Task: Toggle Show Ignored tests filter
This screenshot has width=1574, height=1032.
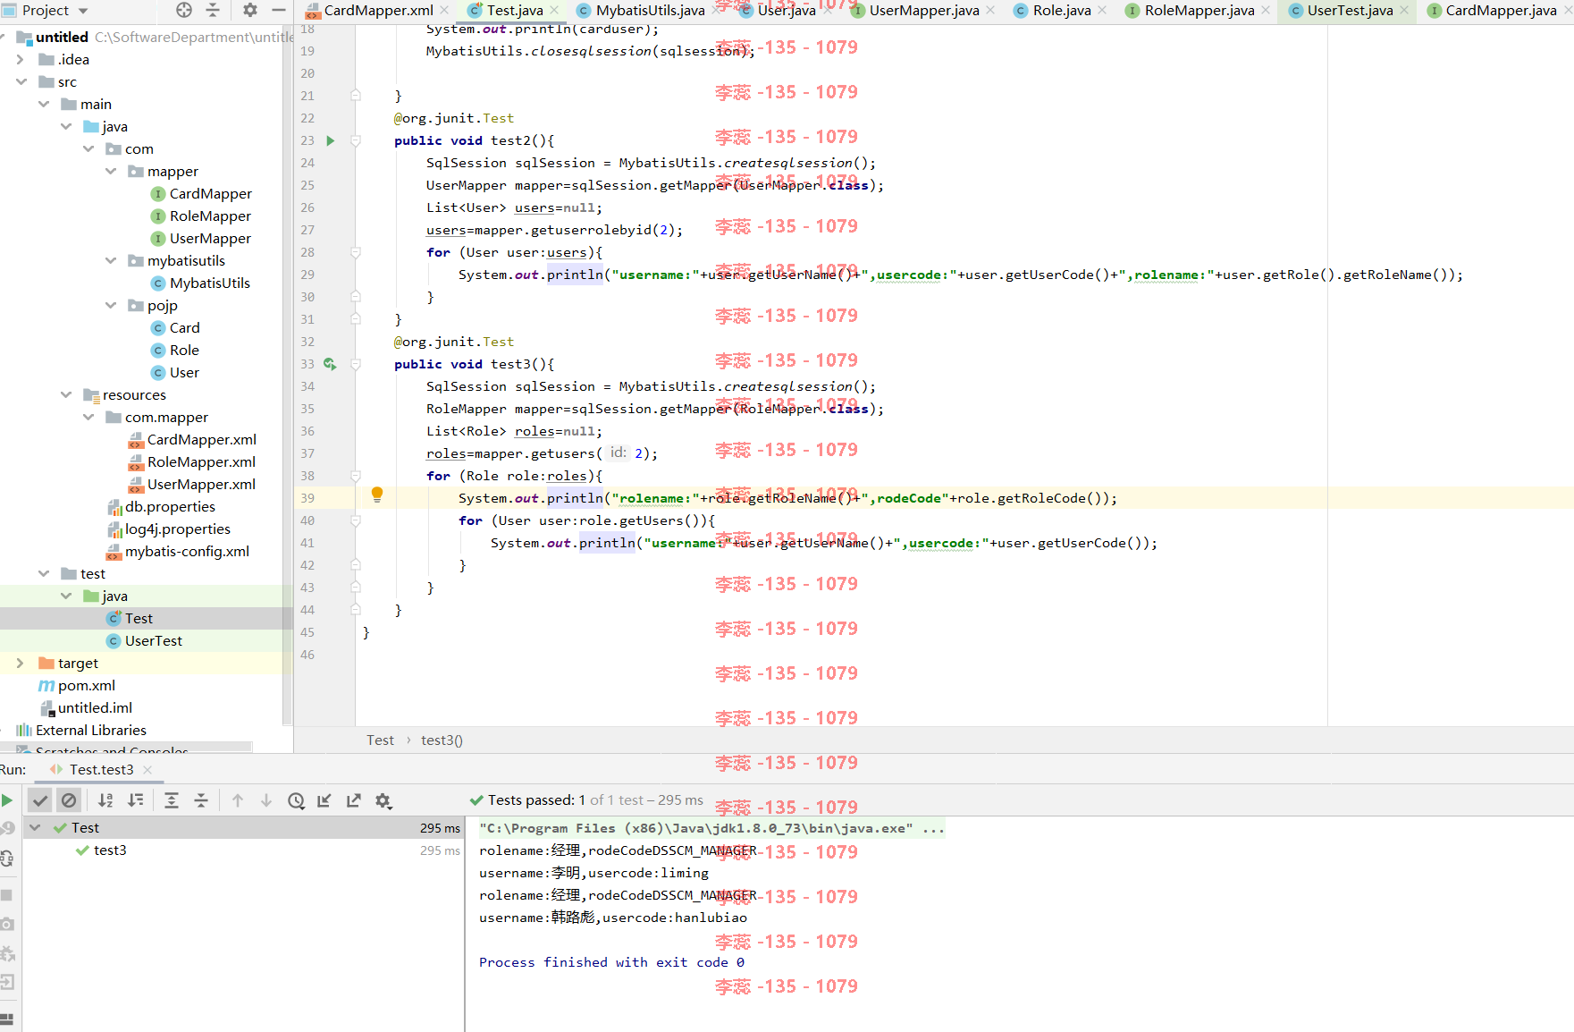Action: pos(69,800)
